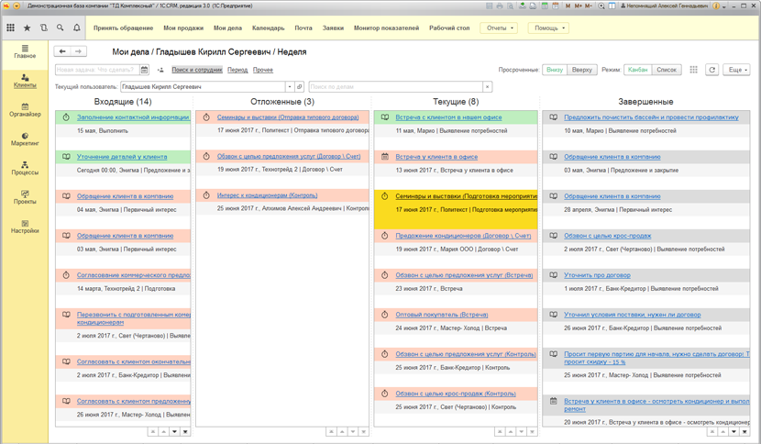Click the refresh button near Еще
The height and width of the screenshot is (444, 761).
[711, 70]
